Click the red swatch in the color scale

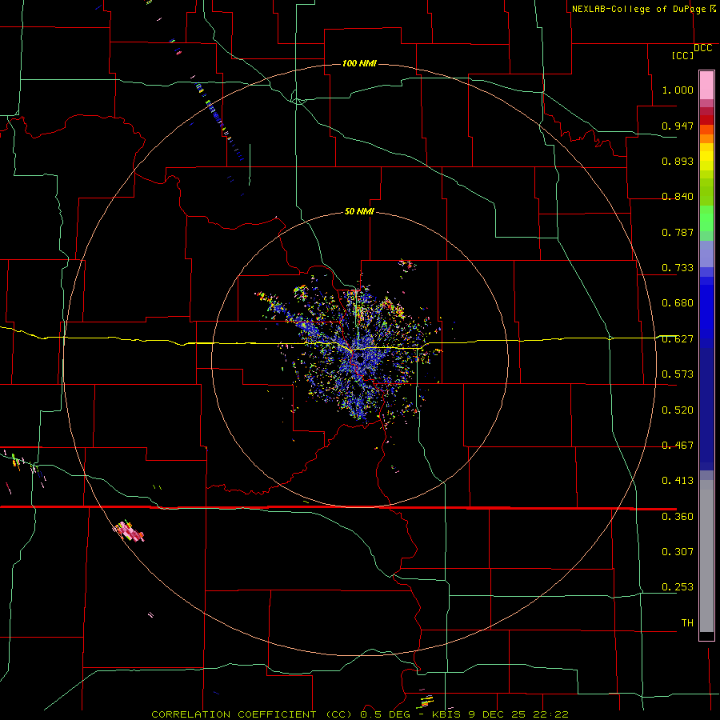(706, 120)
